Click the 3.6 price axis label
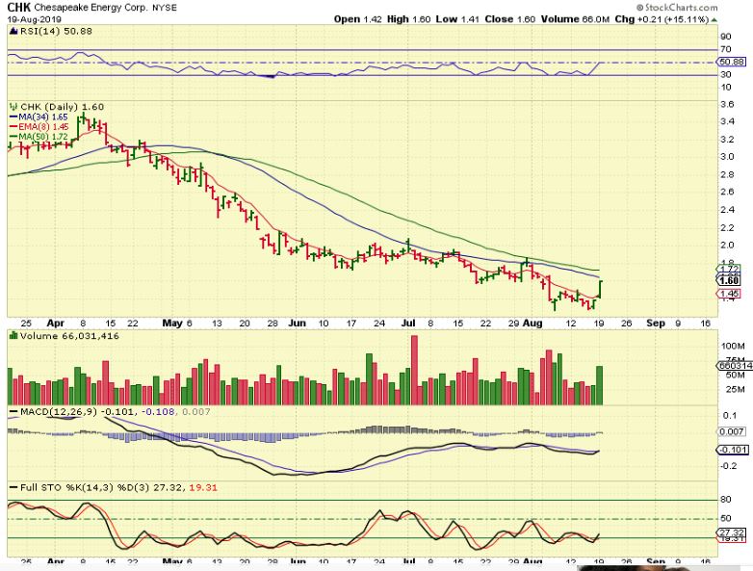This screenshot has width=753, height=571. (x=727, y=104)
